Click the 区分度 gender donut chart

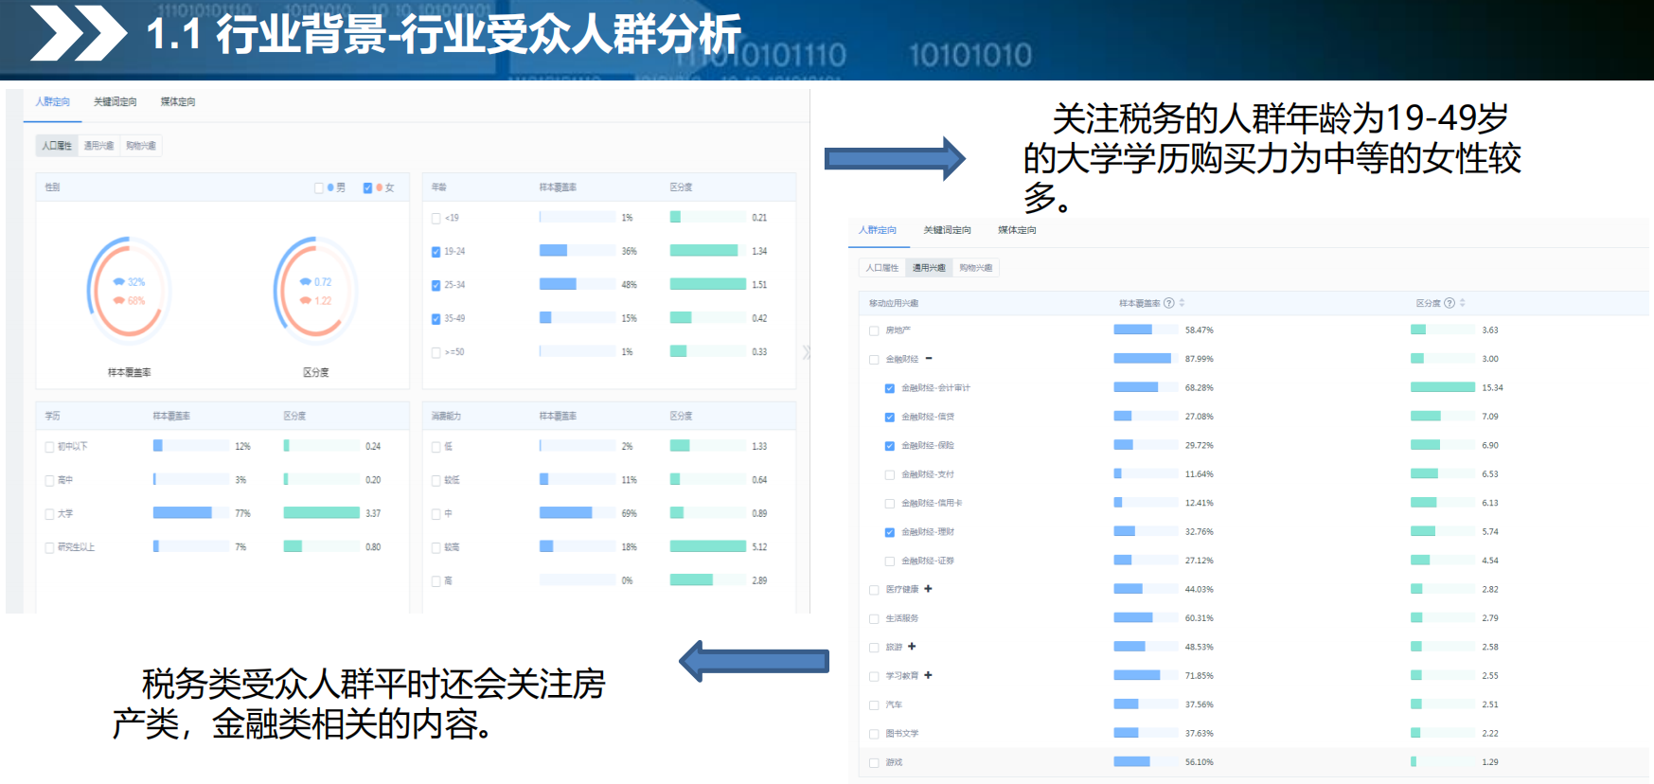(x=315, y=291)
